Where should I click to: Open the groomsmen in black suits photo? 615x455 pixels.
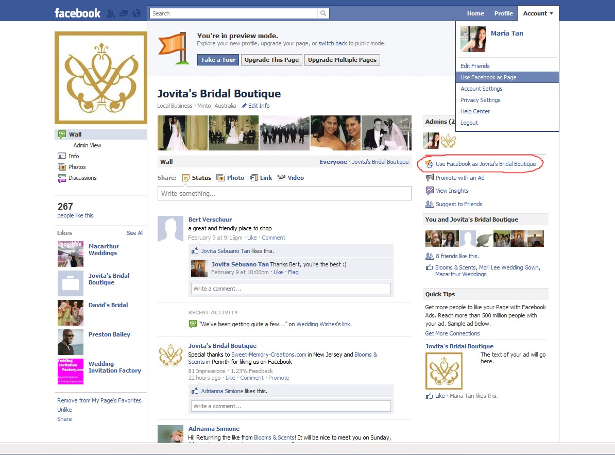pyautogui.click(x=284, y=133)
